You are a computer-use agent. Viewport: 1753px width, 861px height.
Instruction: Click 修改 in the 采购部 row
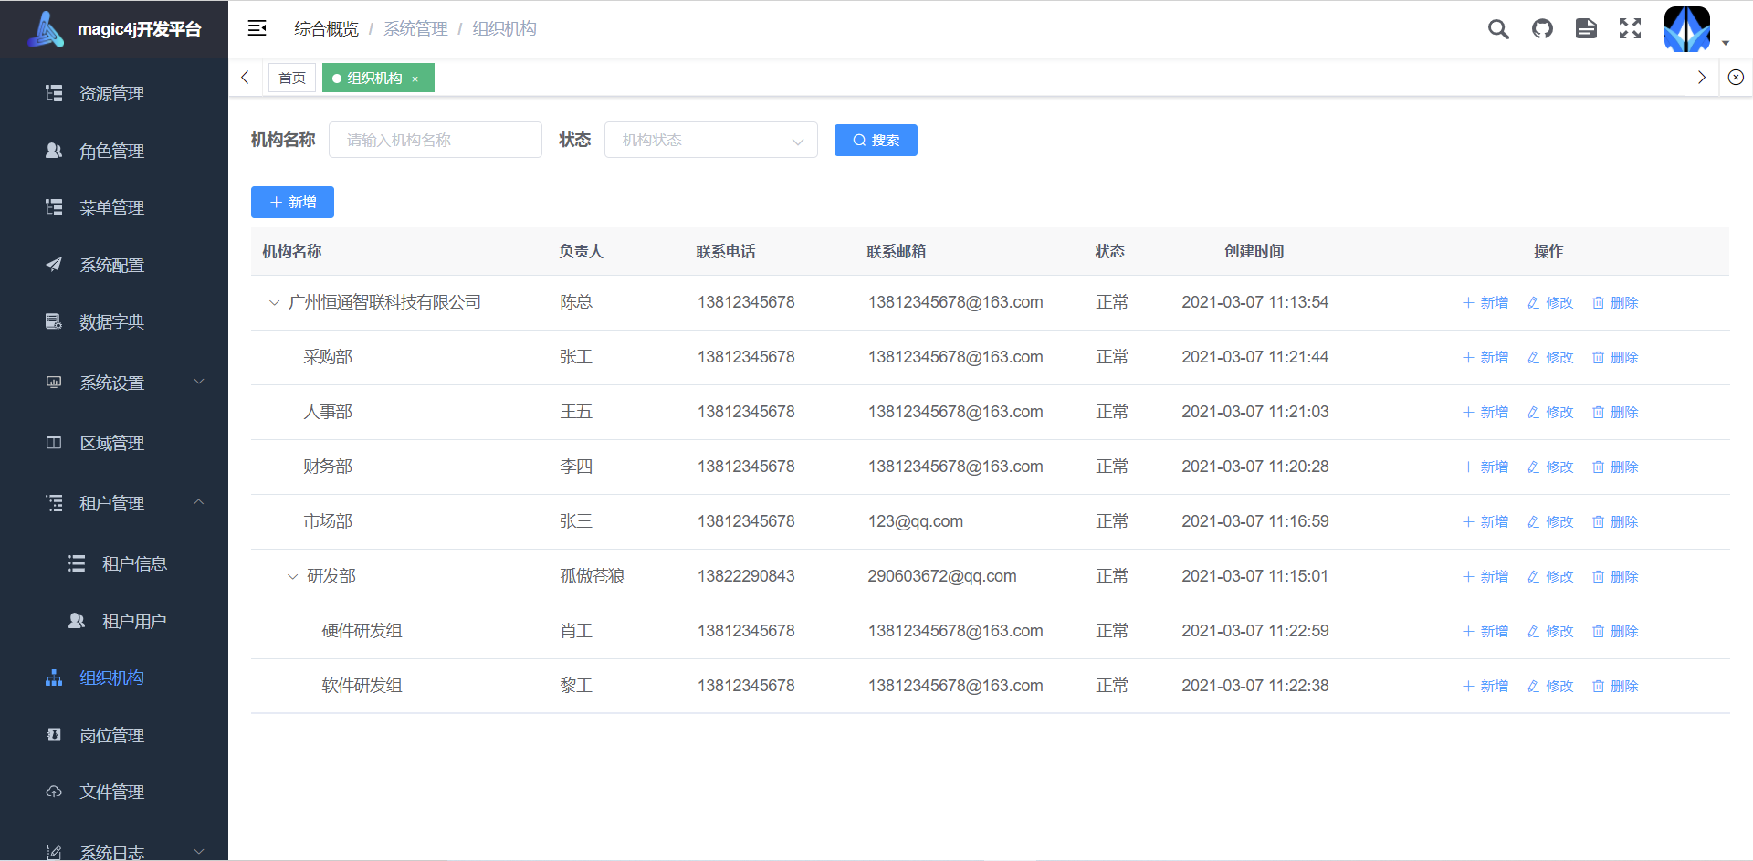point(1550,357)
